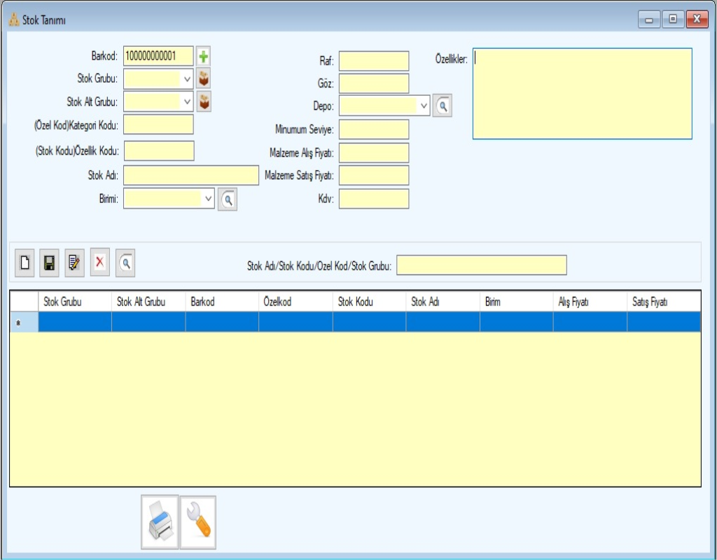The image size is (717, 560).
Task: Click the wrench settings icon button
Action: click(x=198, y=522)
